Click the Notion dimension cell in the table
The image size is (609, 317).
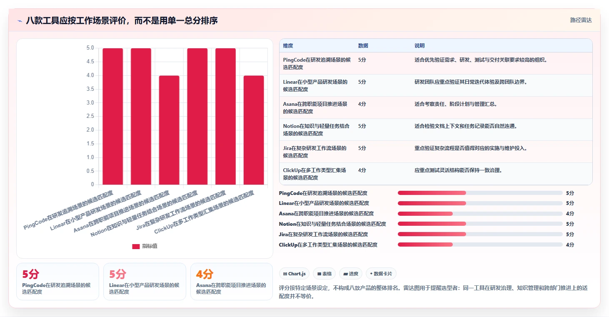click(x=317, y=130)
